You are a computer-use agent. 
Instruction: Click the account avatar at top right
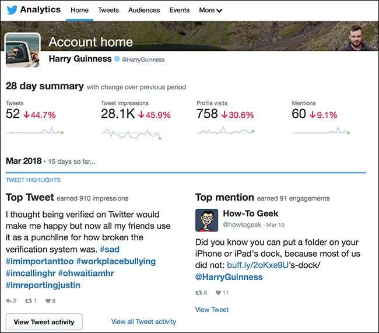tap(356, 38)
